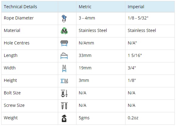
Task: Click the 19mm width value
Action: coord(85,68)
